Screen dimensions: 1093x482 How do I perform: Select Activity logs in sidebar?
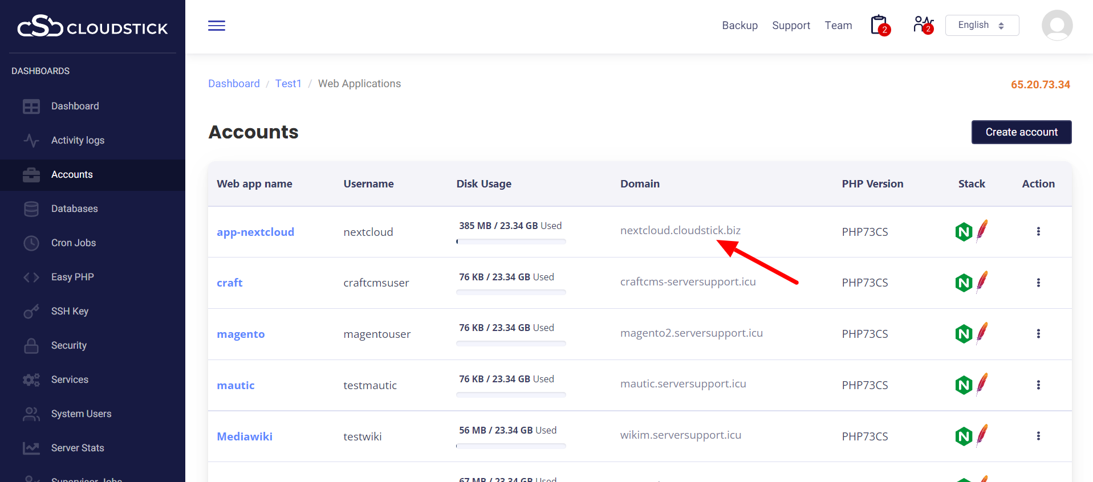point(78,140)
